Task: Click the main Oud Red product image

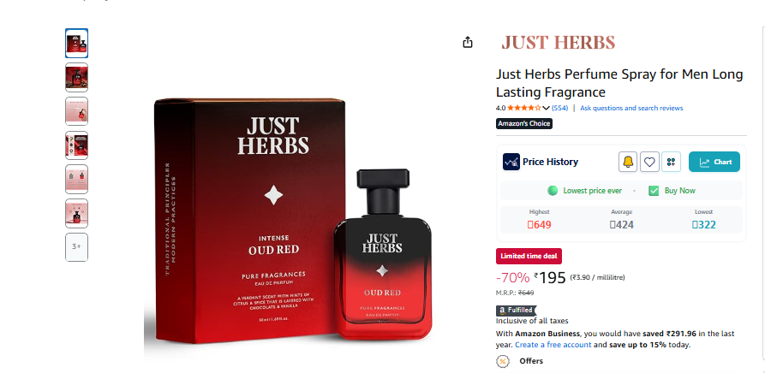Action: (293, 222)
